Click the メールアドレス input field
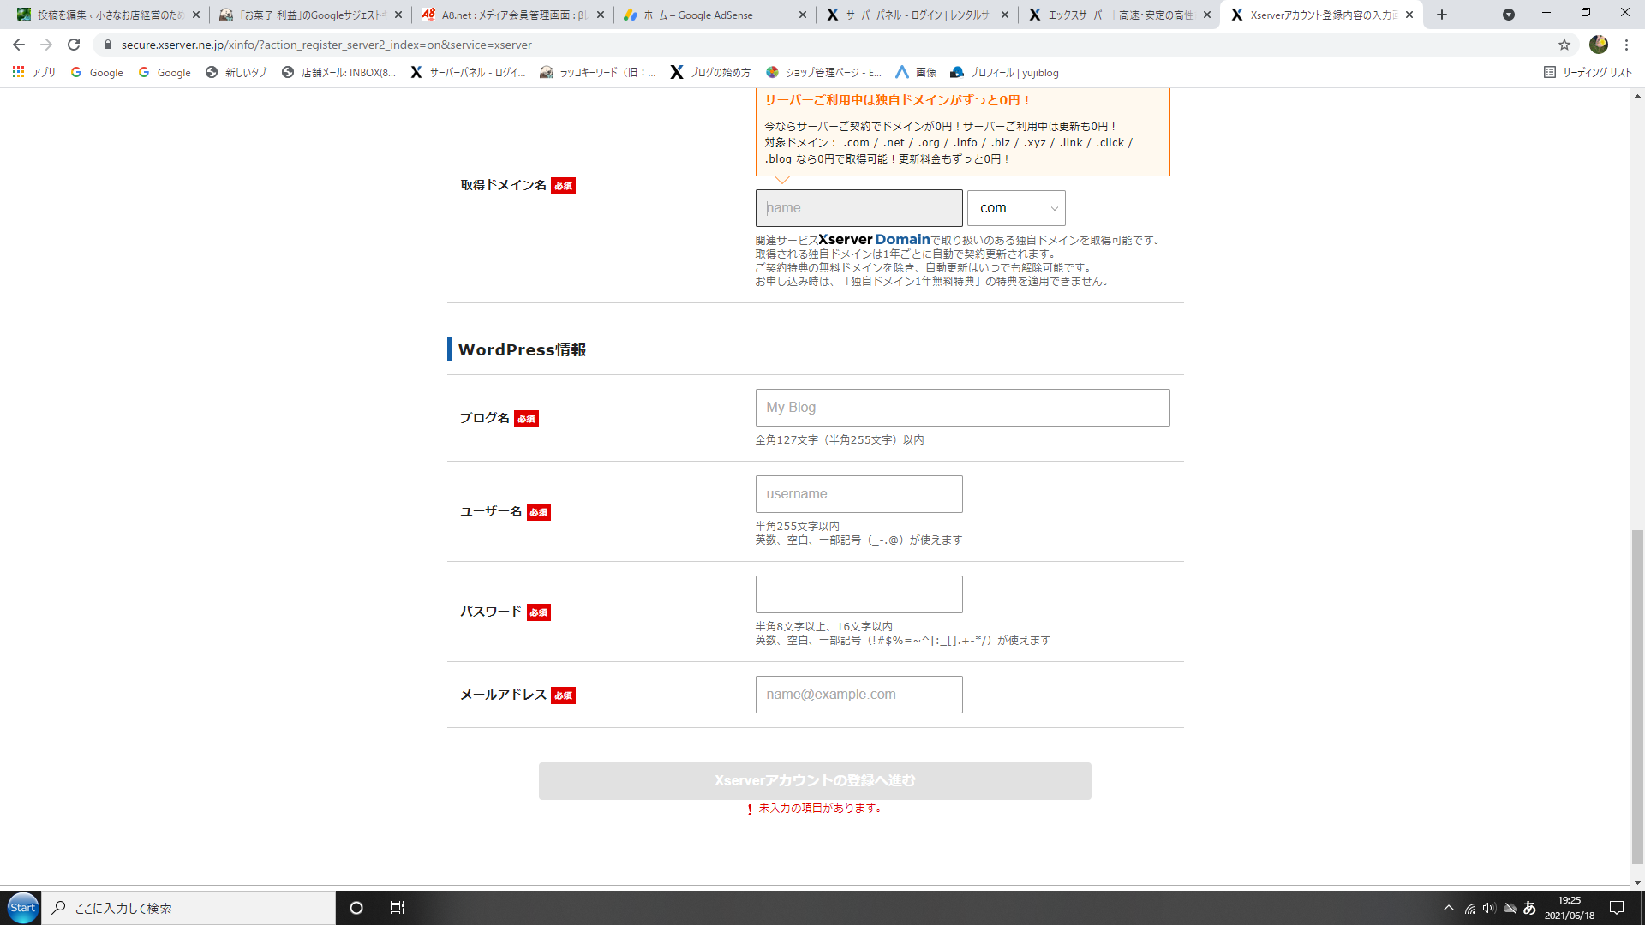 pyautogui.click(x=858, y=695)
